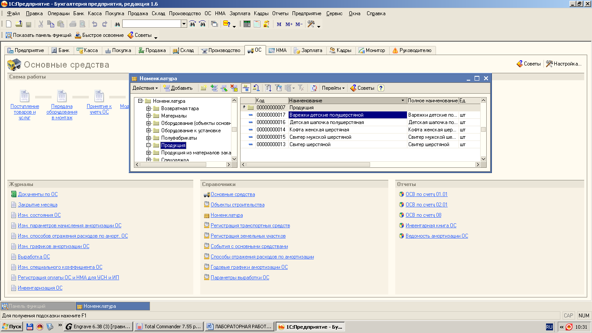Open the Зарплата menu in menu bar
The image size is (592, 333).
point(240,13)
